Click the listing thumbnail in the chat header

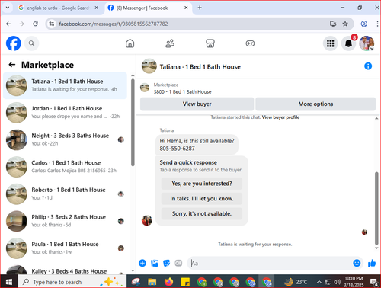(149, 66)
